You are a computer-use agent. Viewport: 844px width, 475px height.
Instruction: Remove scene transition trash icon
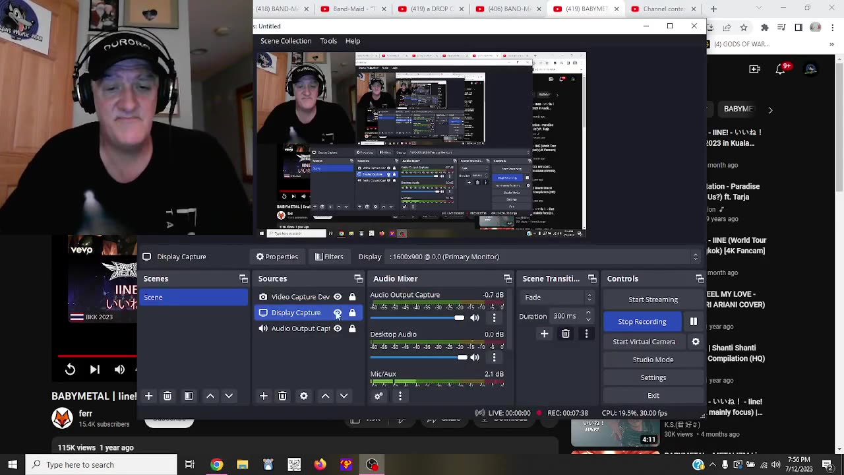coord(566,334)
